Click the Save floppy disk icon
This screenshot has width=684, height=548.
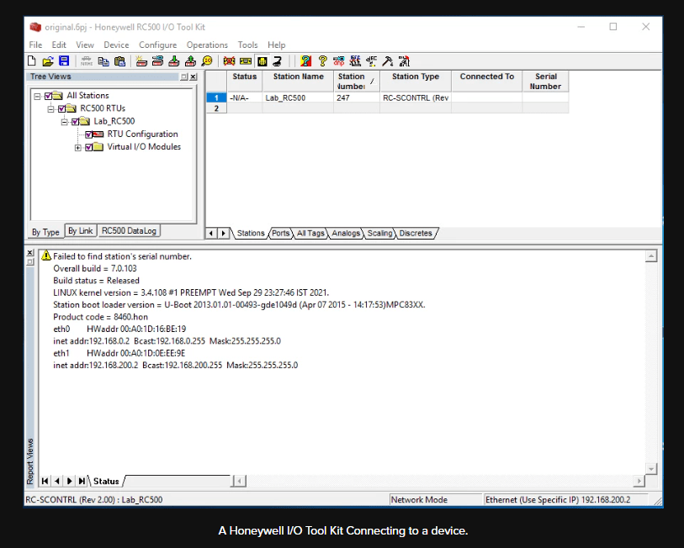(63, 61)
